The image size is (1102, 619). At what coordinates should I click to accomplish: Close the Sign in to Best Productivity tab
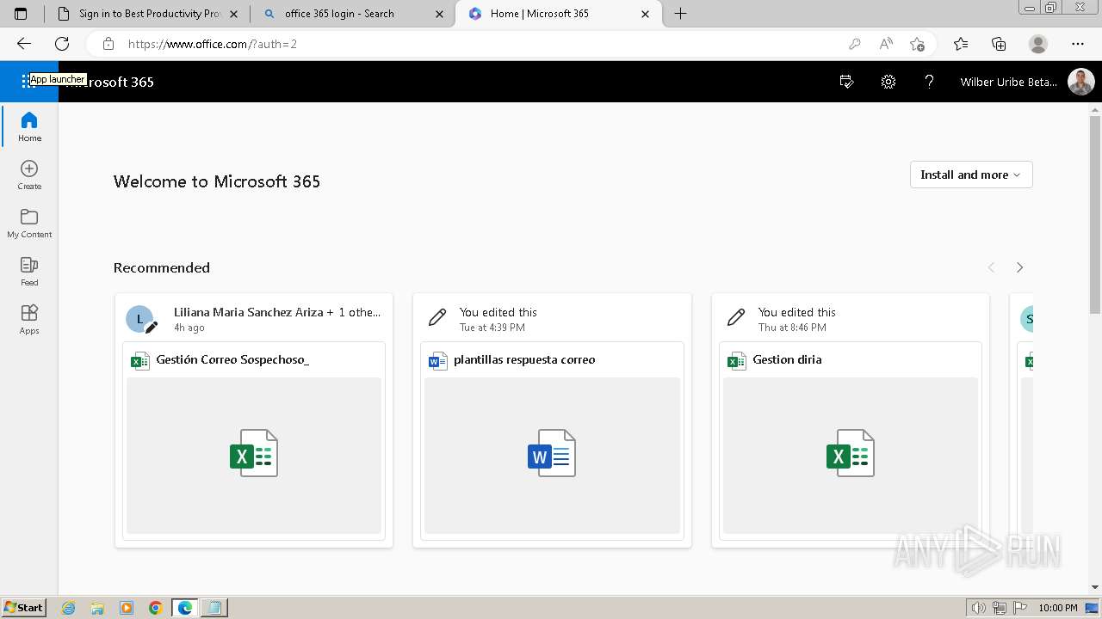(233, 14)
